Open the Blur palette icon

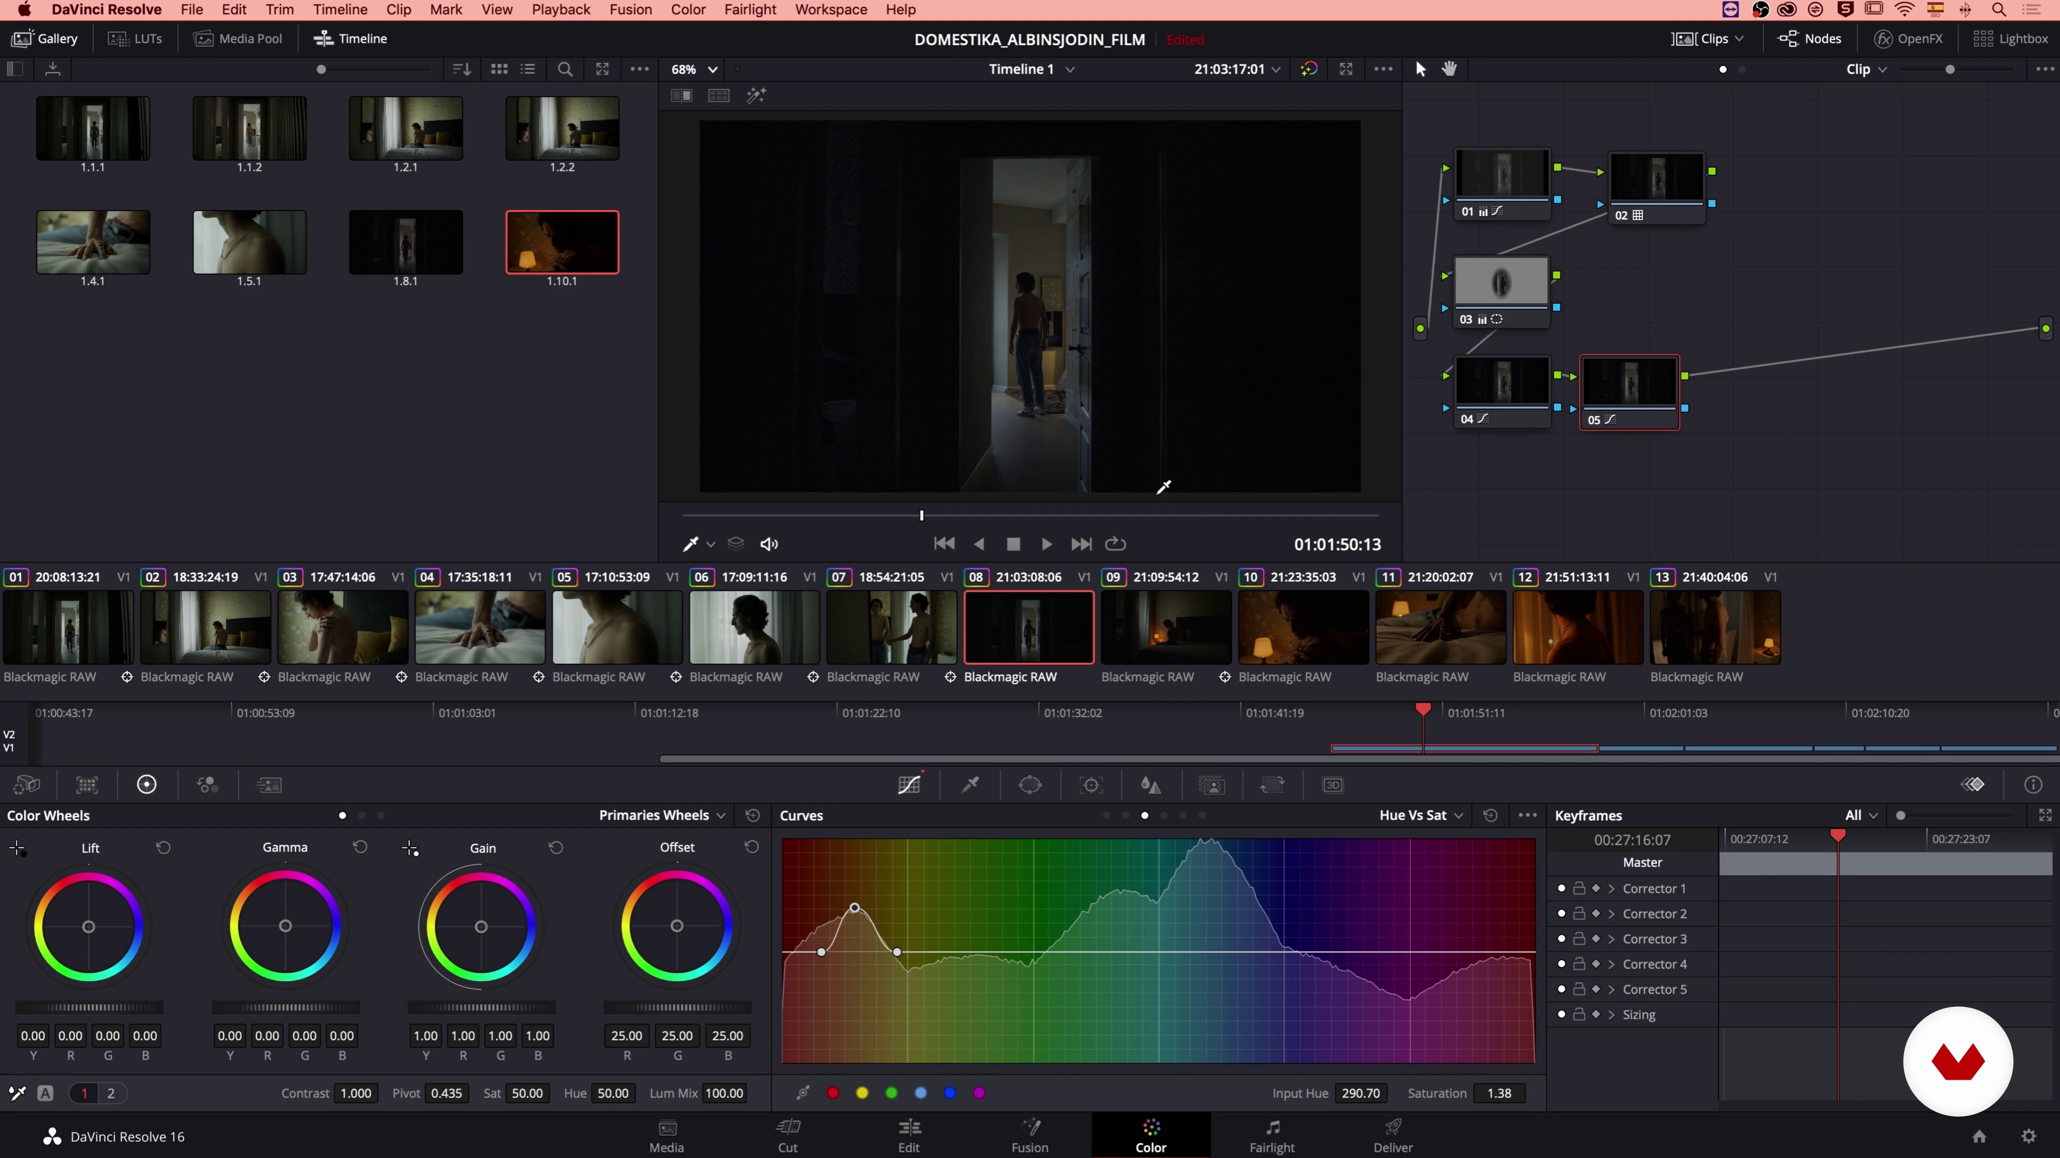(1151, 785)
